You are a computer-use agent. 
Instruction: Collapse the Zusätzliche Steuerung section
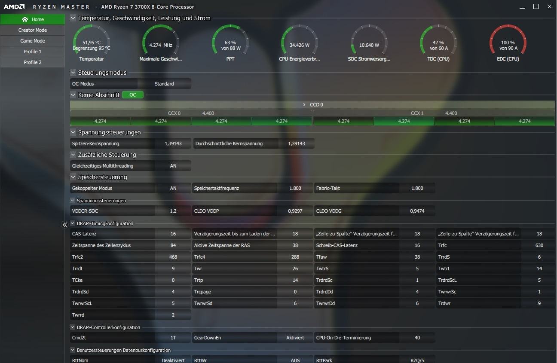coord(73,155)
